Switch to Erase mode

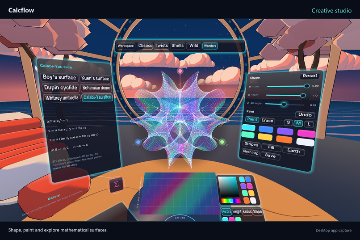pyautogui.click(x=267, y=121)
